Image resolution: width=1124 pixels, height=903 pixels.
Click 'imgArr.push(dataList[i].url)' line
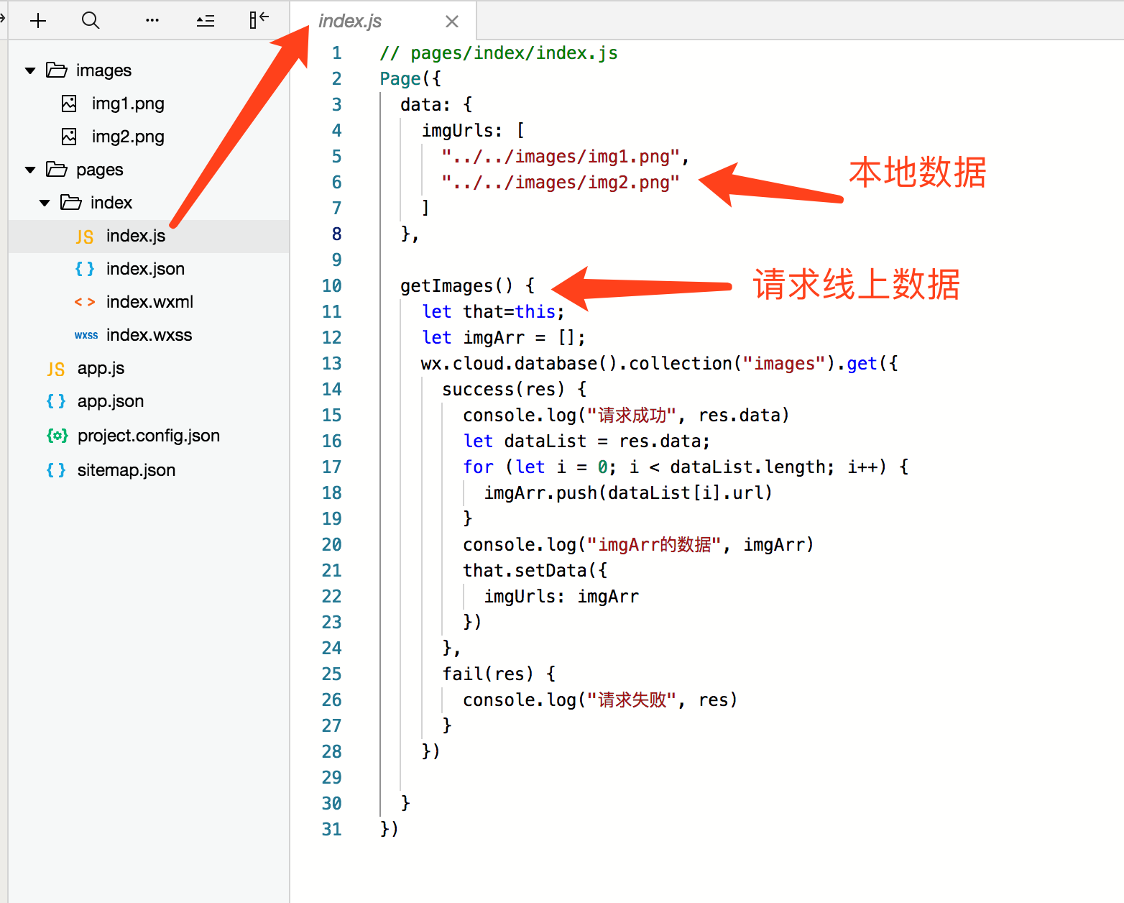tap(628, 493)
